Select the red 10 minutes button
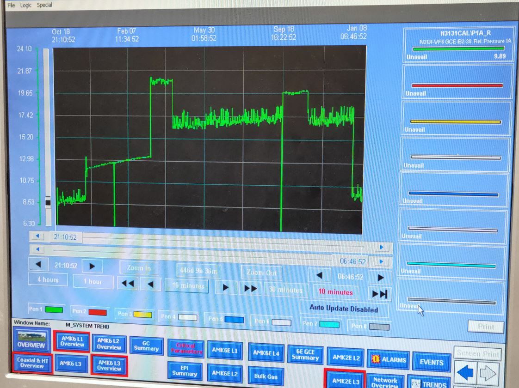The height and width of the screenshot is (388, 519). [335, 291]
